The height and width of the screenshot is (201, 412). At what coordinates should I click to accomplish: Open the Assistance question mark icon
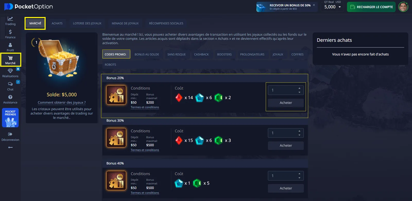[x=10, y=97]
